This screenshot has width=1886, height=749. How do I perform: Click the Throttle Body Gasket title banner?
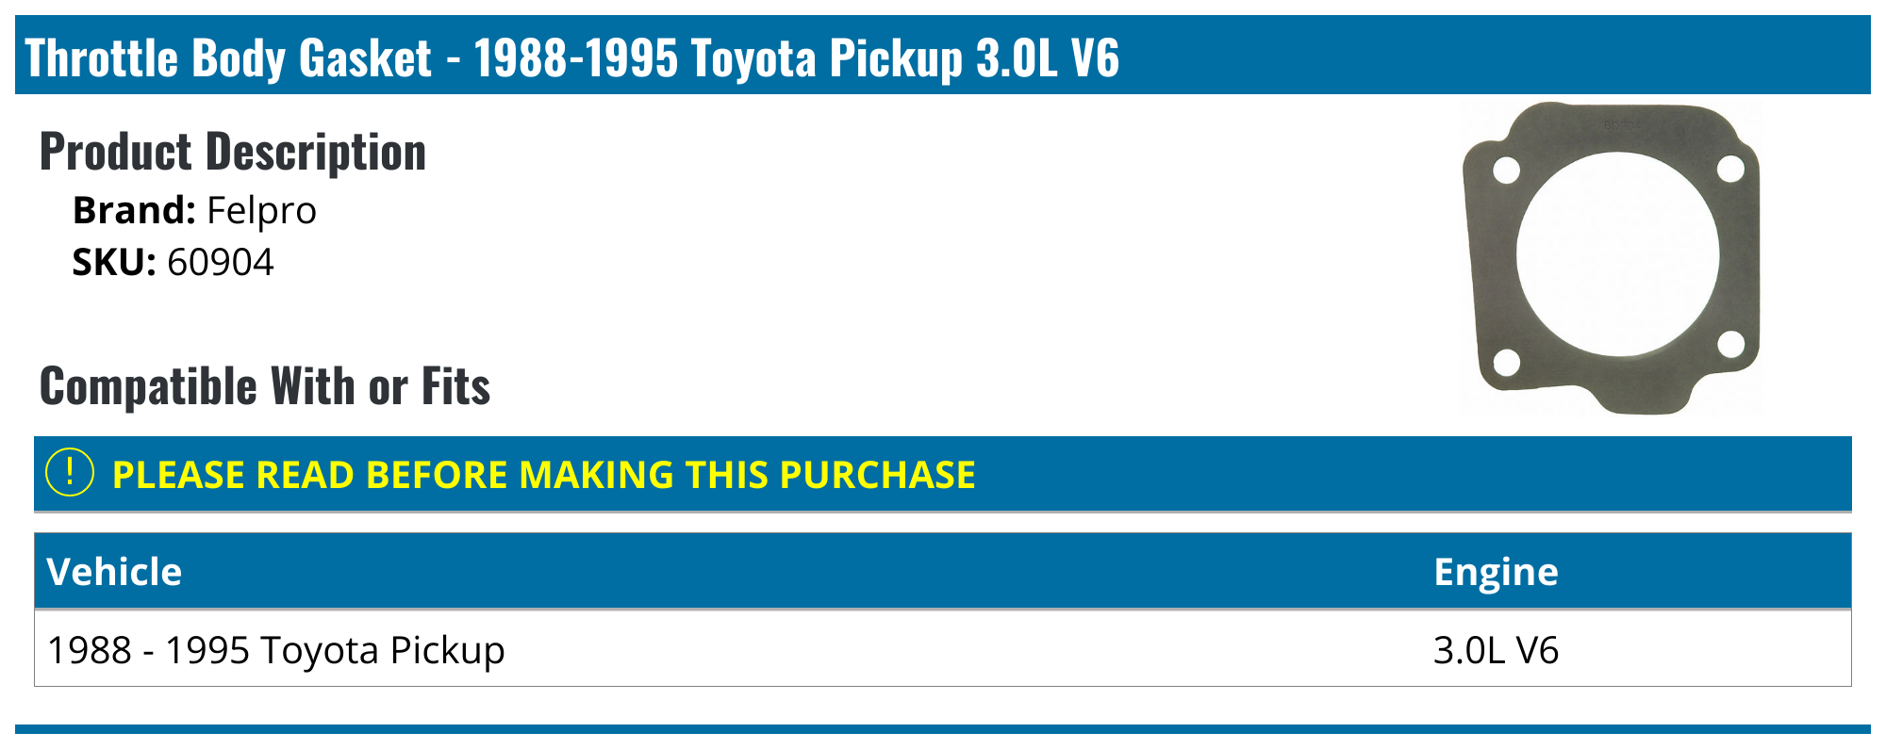[x=571, y=57]
